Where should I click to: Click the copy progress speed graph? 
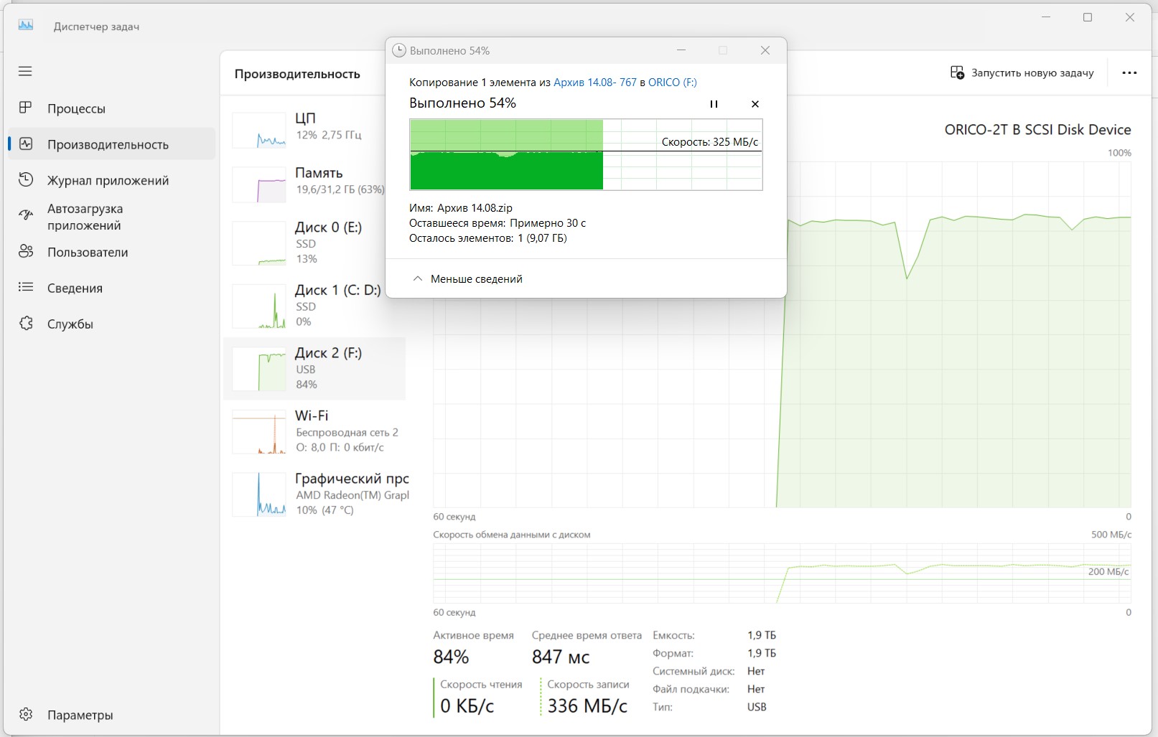pyautogui.click(x=586, y=155)
